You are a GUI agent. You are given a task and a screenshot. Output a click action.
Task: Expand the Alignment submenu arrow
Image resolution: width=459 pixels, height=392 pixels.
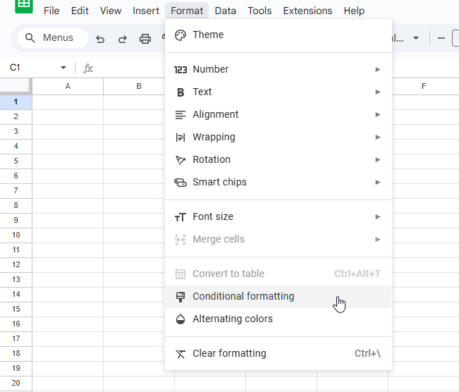point(378,115)
